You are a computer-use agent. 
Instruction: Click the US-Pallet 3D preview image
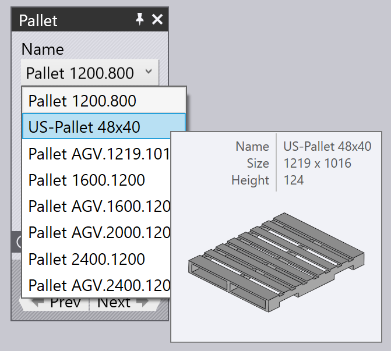[276, 262]
